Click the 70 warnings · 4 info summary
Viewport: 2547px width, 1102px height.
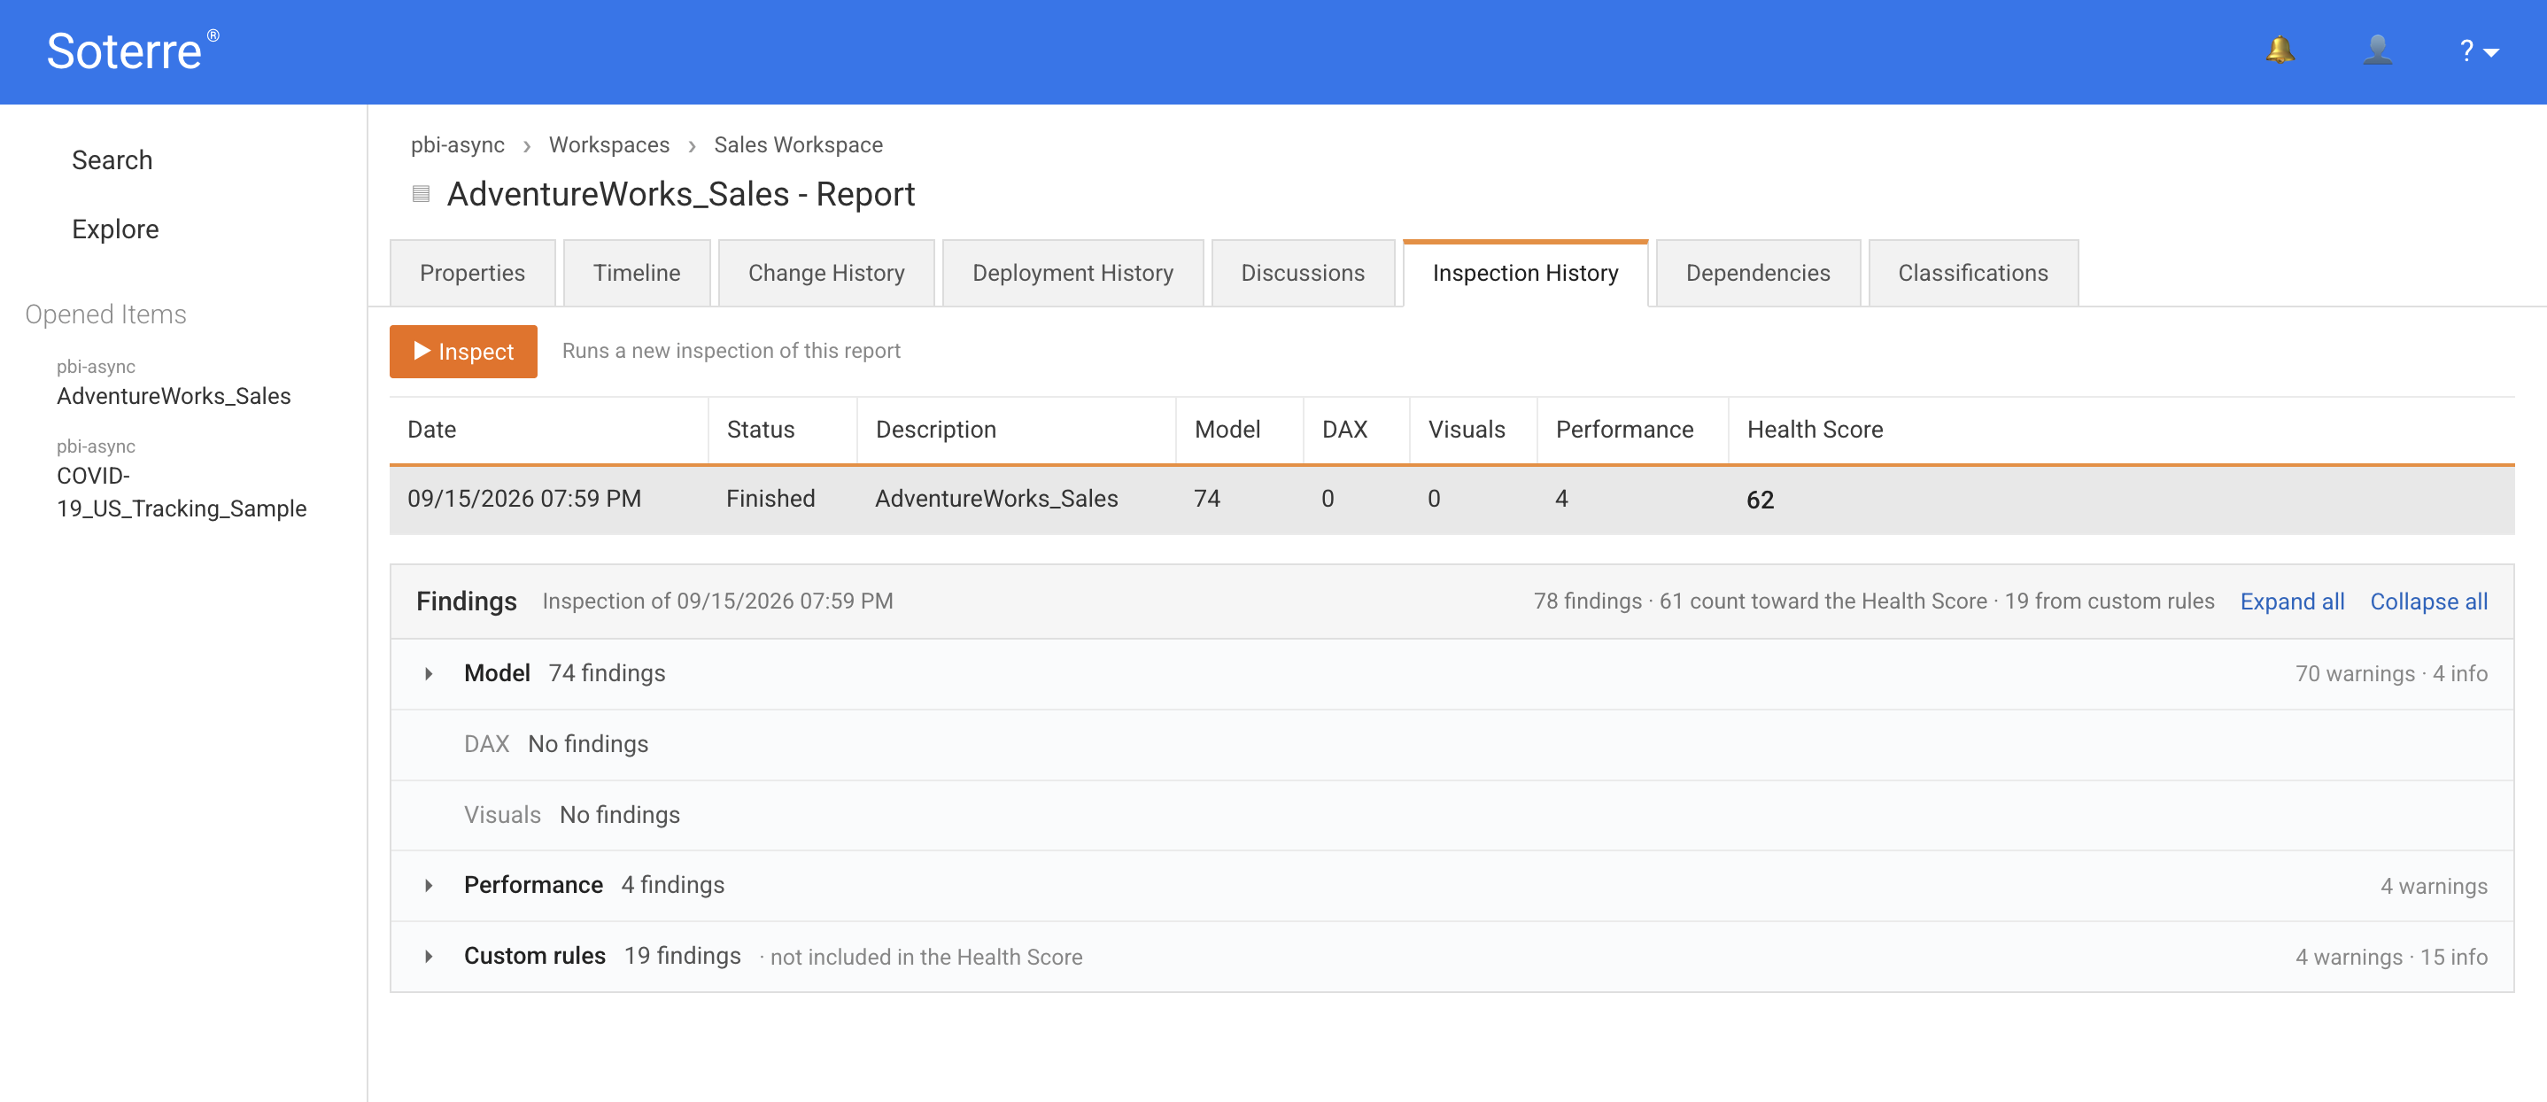[2391, 673]
